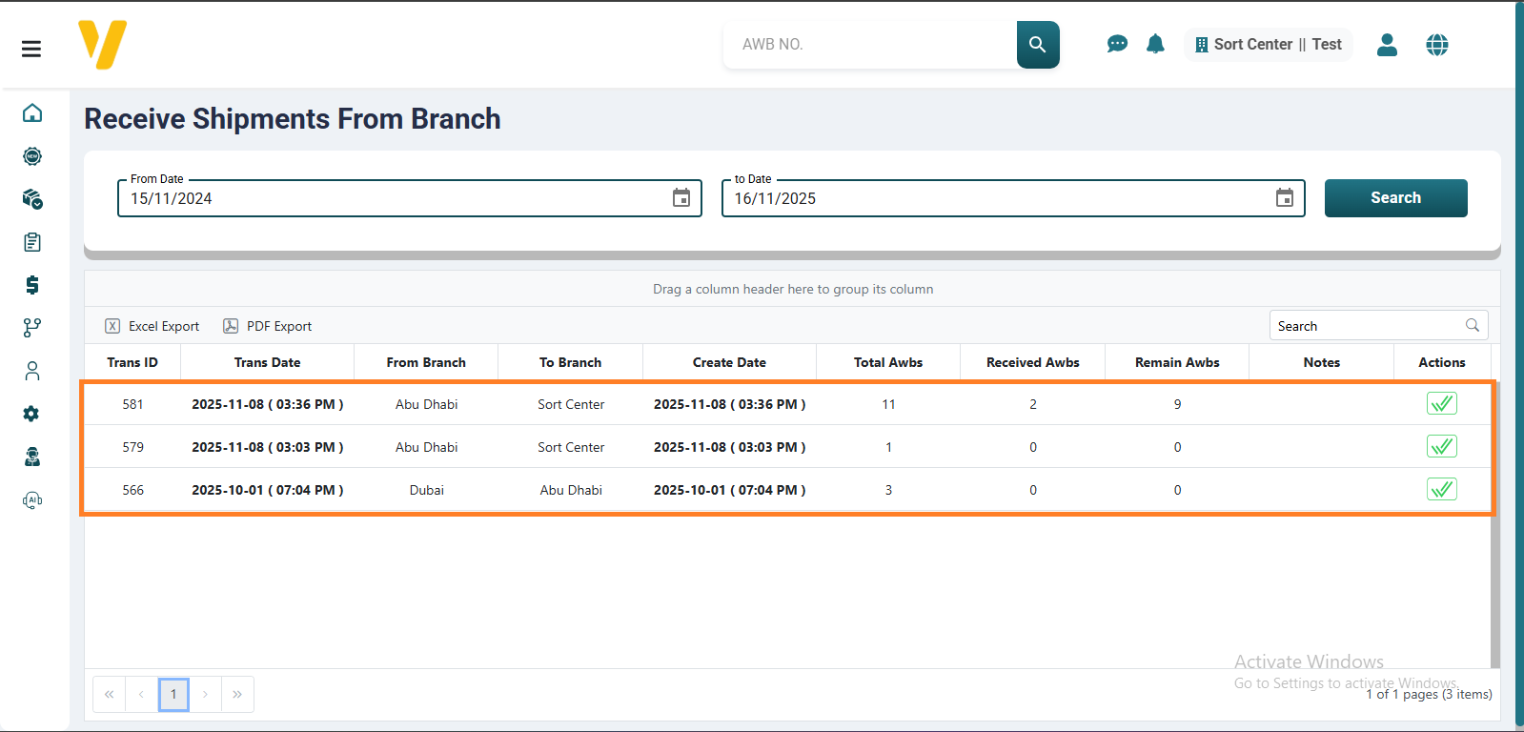Sort by Total Awbs column header
1524x732 pixels.
[x=887, y=362]
